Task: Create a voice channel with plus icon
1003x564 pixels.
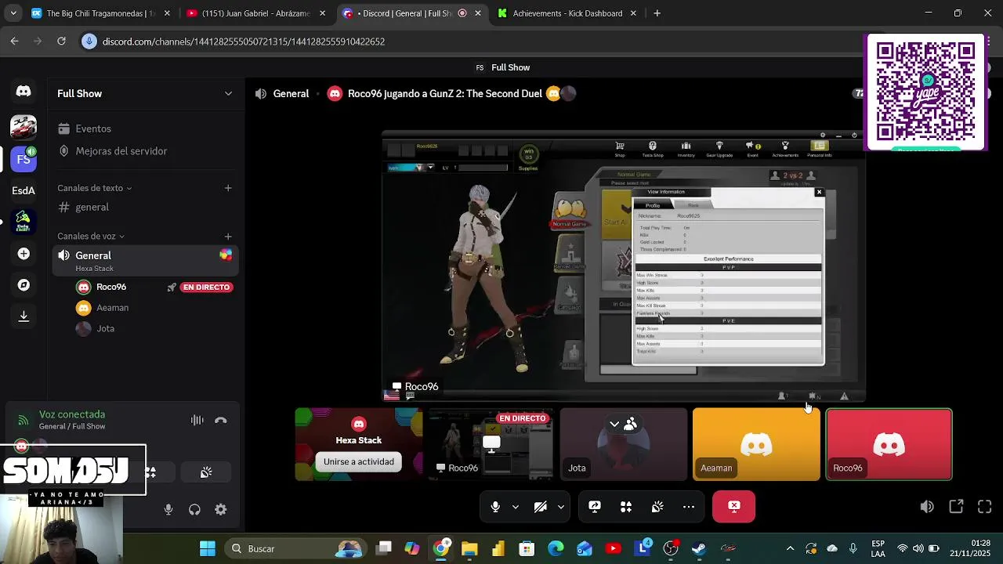Action: pos(228,236)
